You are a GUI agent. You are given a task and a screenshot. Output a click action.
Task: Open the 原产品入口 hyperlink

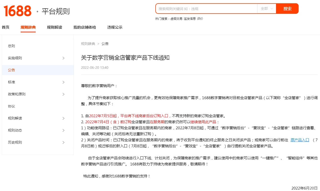tap(300, 140)
